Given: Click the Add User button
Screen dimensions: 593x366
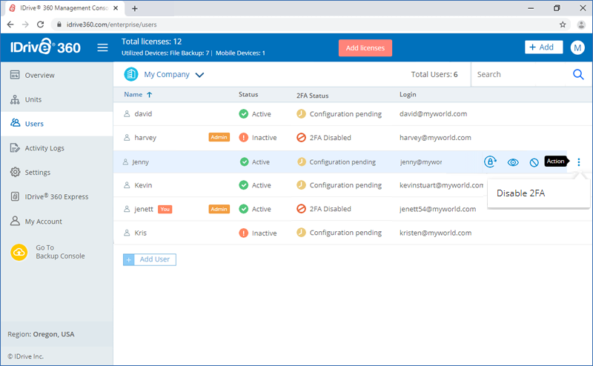Looking at the screenshot, I should coord(150,259).
